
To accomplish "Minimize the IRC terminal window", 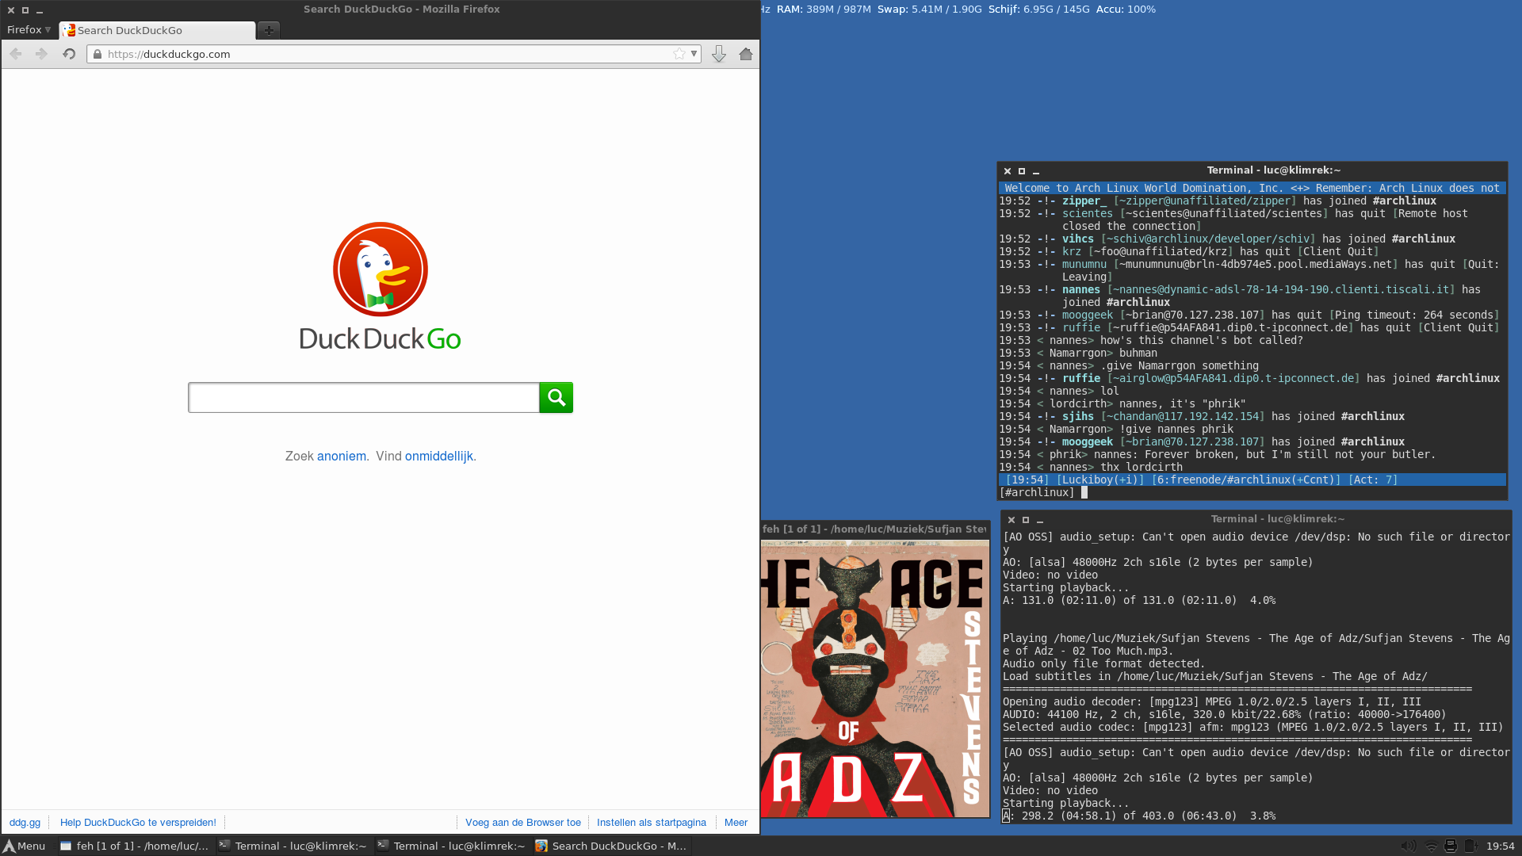I will (x=1036, y=171).
